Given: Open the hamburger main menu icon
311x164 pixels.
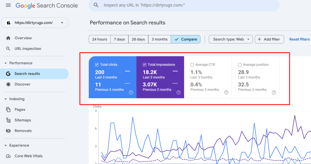Looking at the screenshot, I should coord(8,5).
